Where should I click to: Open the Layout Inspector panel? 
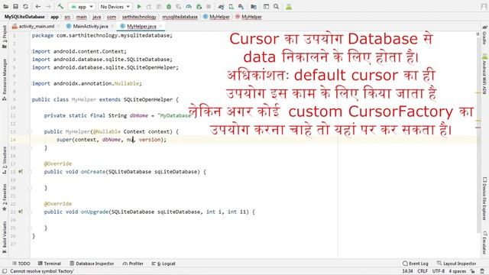tap(457, 264)
